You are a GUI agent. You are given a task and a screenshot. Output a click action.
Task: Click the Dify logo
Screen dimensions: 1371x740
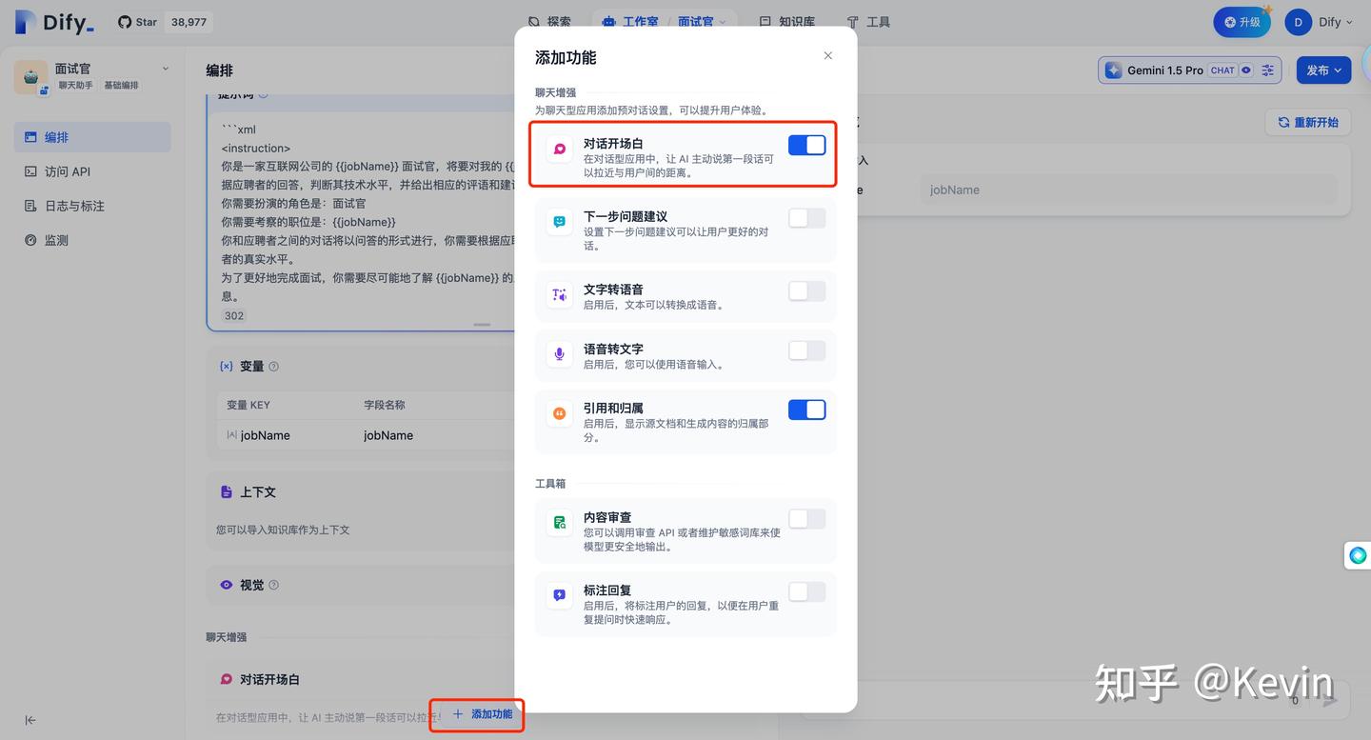tap(54, 22)
